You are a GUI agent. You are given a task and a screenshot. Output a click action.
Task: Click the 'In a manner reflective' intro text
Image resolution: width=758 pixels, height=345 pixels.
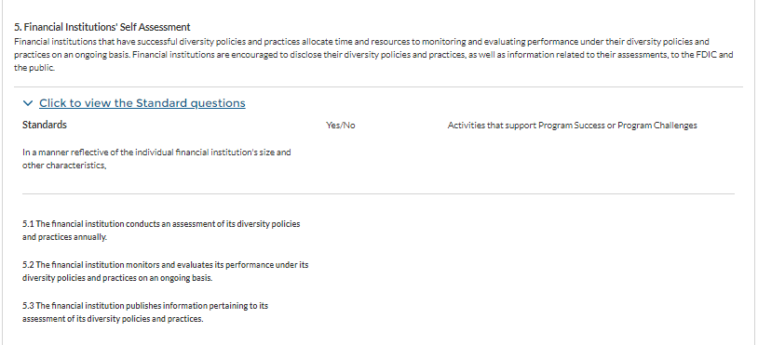156,159
